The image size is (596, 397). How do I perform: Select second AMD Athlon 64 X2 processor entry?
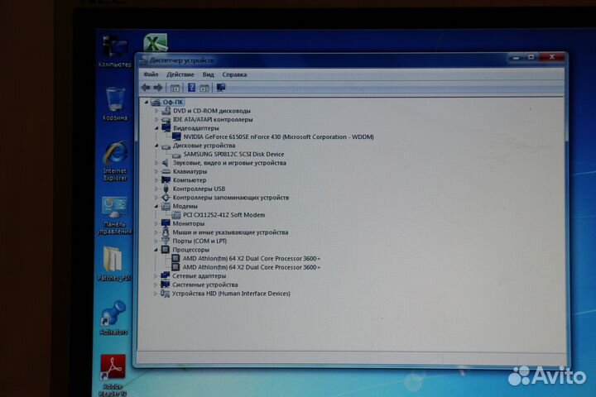[252, 267]
